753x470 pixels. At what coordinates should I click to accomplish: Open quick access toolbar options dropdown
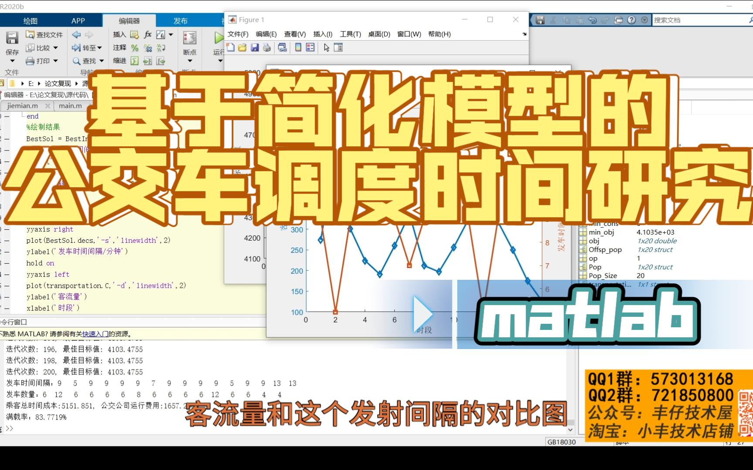(645, 20)
